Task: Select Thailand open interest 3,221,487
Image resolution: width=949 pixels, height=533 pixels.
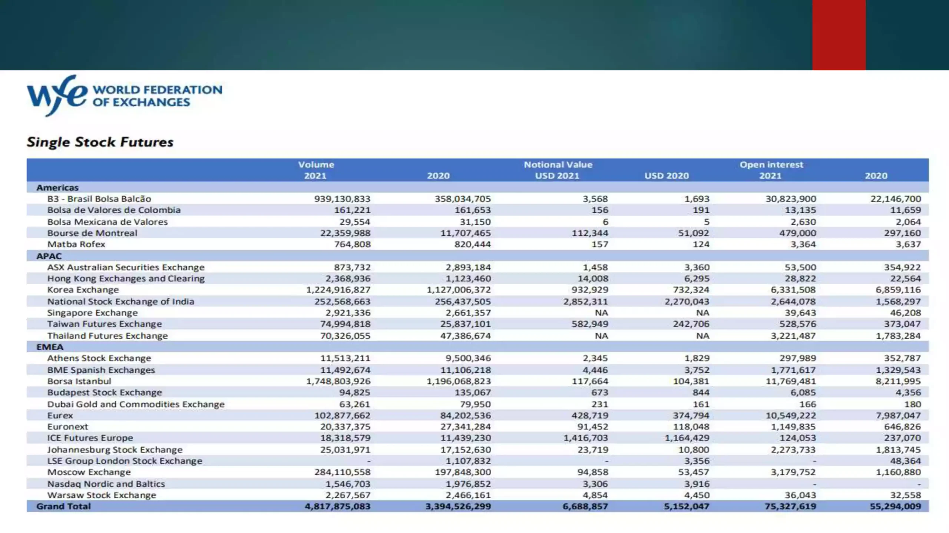Action: pos(793,336)
